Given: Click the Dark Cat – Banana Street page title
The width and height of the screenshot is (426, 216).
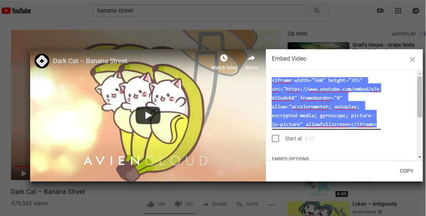Looking at the screenshot, I should click(x=48, y=192).
